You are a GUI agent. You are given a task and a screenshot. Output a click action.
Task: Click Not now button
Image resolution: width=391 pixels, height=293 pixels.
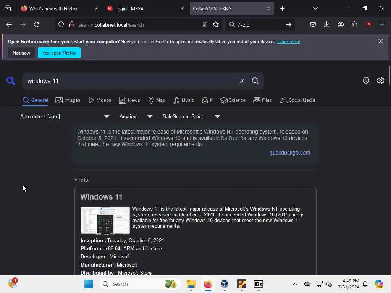(21, 53)
